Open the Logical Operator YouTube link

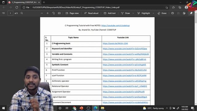click(125, 97)
